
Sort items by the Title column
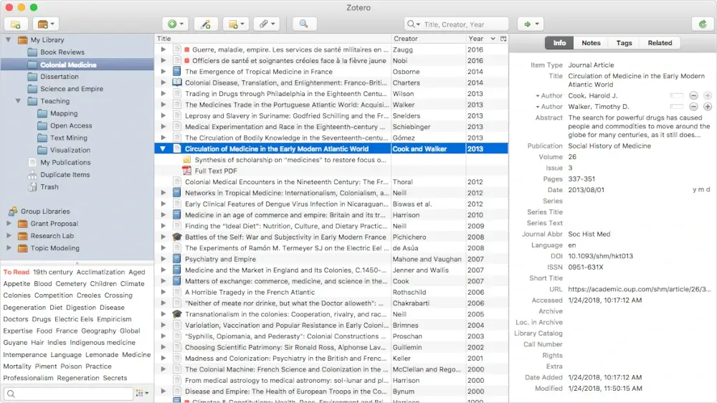tap(272, 39)
